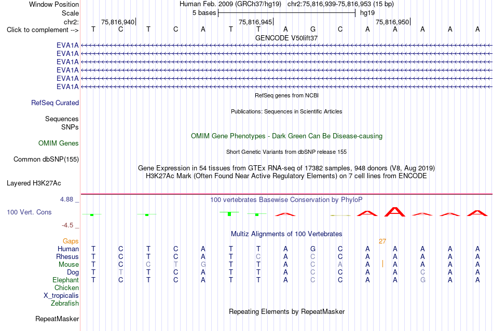Screen dimensions: 493x331
Task: Click the chr2:75,816,939-75,816,953 header text
Action: (x=340, y=4)
